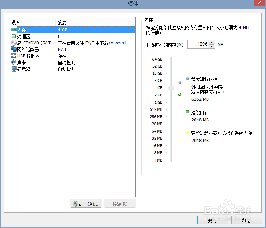Click the 256 MB scale label
This screenshot has height=228, width=266.
tap(156, 117)
